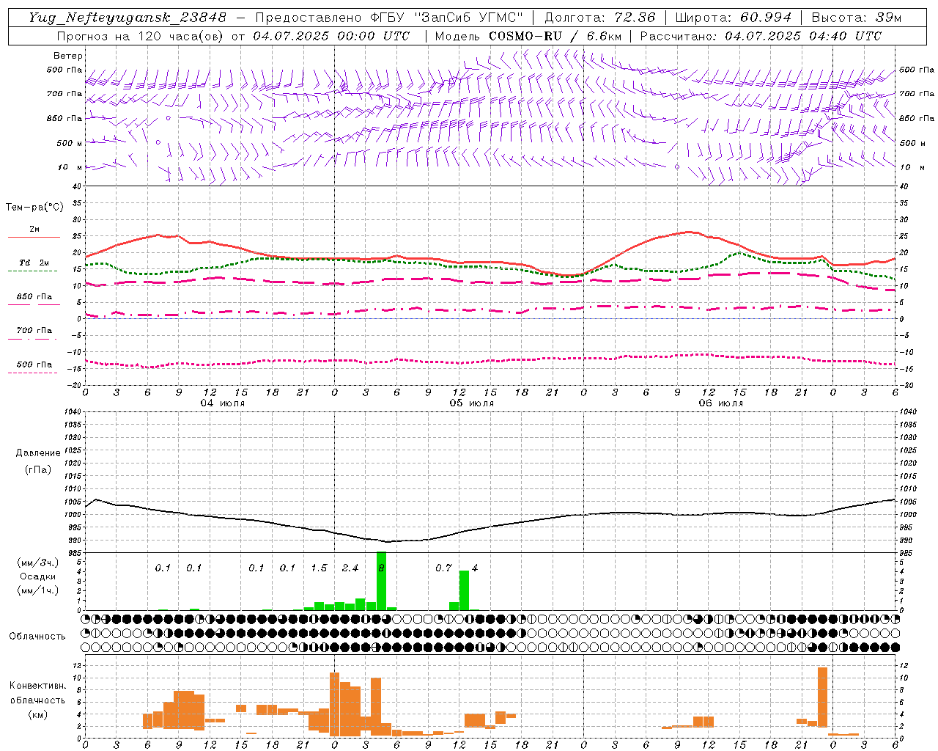The width and height of the screenshot is (938, 751).
Task: Click the 'Рассчитано: 04.07.2025 04:40 UTC' text
Action: (x=761, y=36)
